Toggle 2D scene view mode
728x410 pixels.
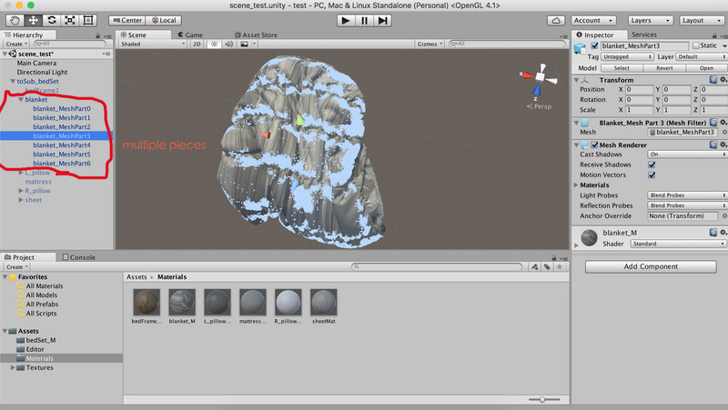pyautogui.click(x=197, y=44)
